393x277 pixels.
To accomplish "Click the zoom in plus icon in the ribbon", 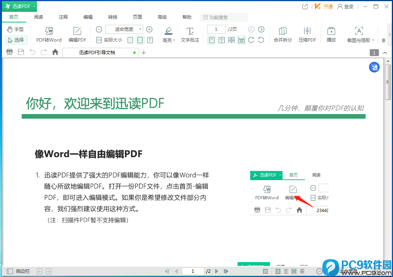I will [x=149, y=29].
